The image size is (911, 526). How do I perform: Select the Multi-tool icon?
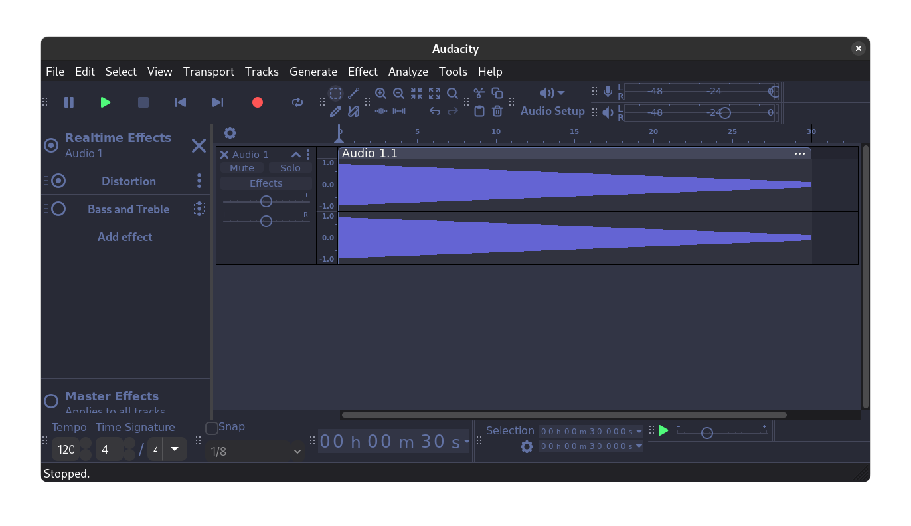(354, 112)
